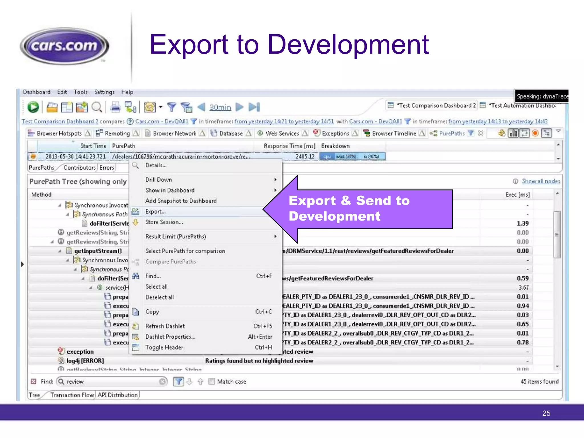Image resolution: width=584 pixels, height=438 pixels.
Task: Click Refresh Dashlet menu item
Action: (x=205, y=326)
